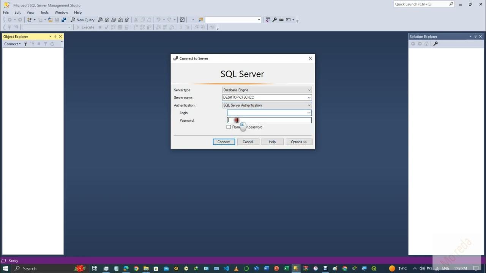
Task: Click the Analysis Services DAX Query icon
Action: pyautogui.click(x=127, y=20)
